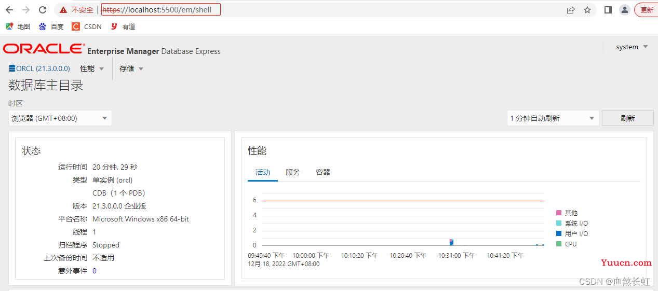Open the 1 分钟自动刷新 dropdown
Image resolution: width=658 pixels, height=291 pixels.
[x=553, y=118]
